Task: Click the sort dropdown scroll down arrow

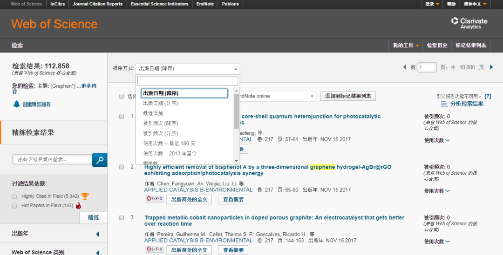Action: (237, 161)
